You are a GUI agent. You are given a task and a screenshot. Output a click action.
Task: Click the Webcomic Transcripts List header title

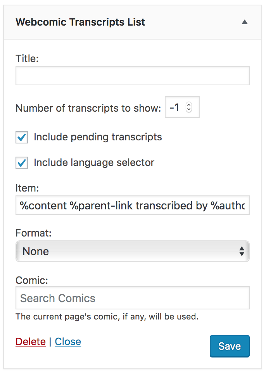80,22
